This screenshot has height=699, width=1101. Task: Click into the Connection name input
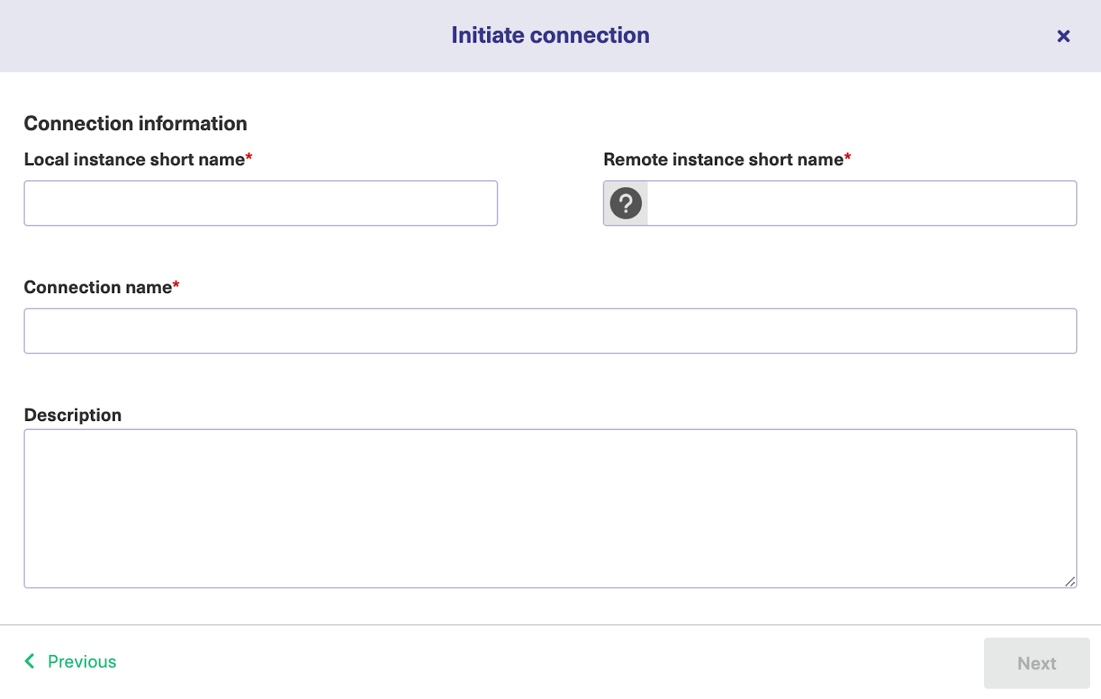point(550,331)
